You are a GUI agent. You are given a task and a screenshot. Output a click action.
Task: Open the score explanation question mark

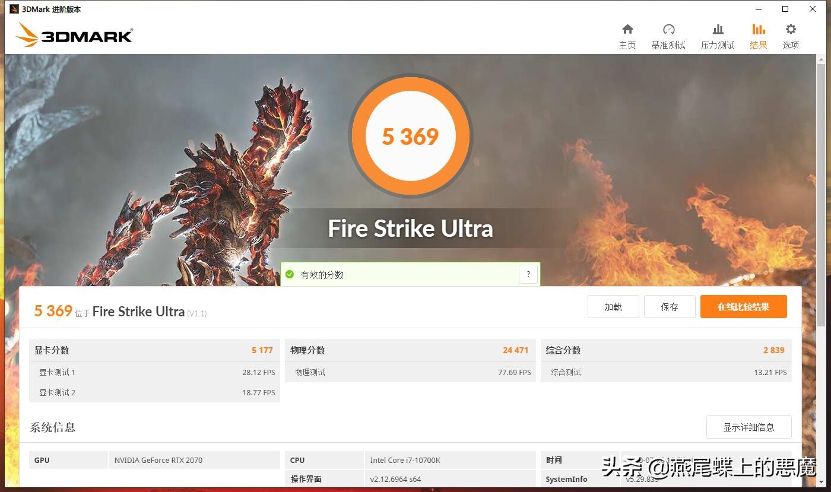coord(528,274)
